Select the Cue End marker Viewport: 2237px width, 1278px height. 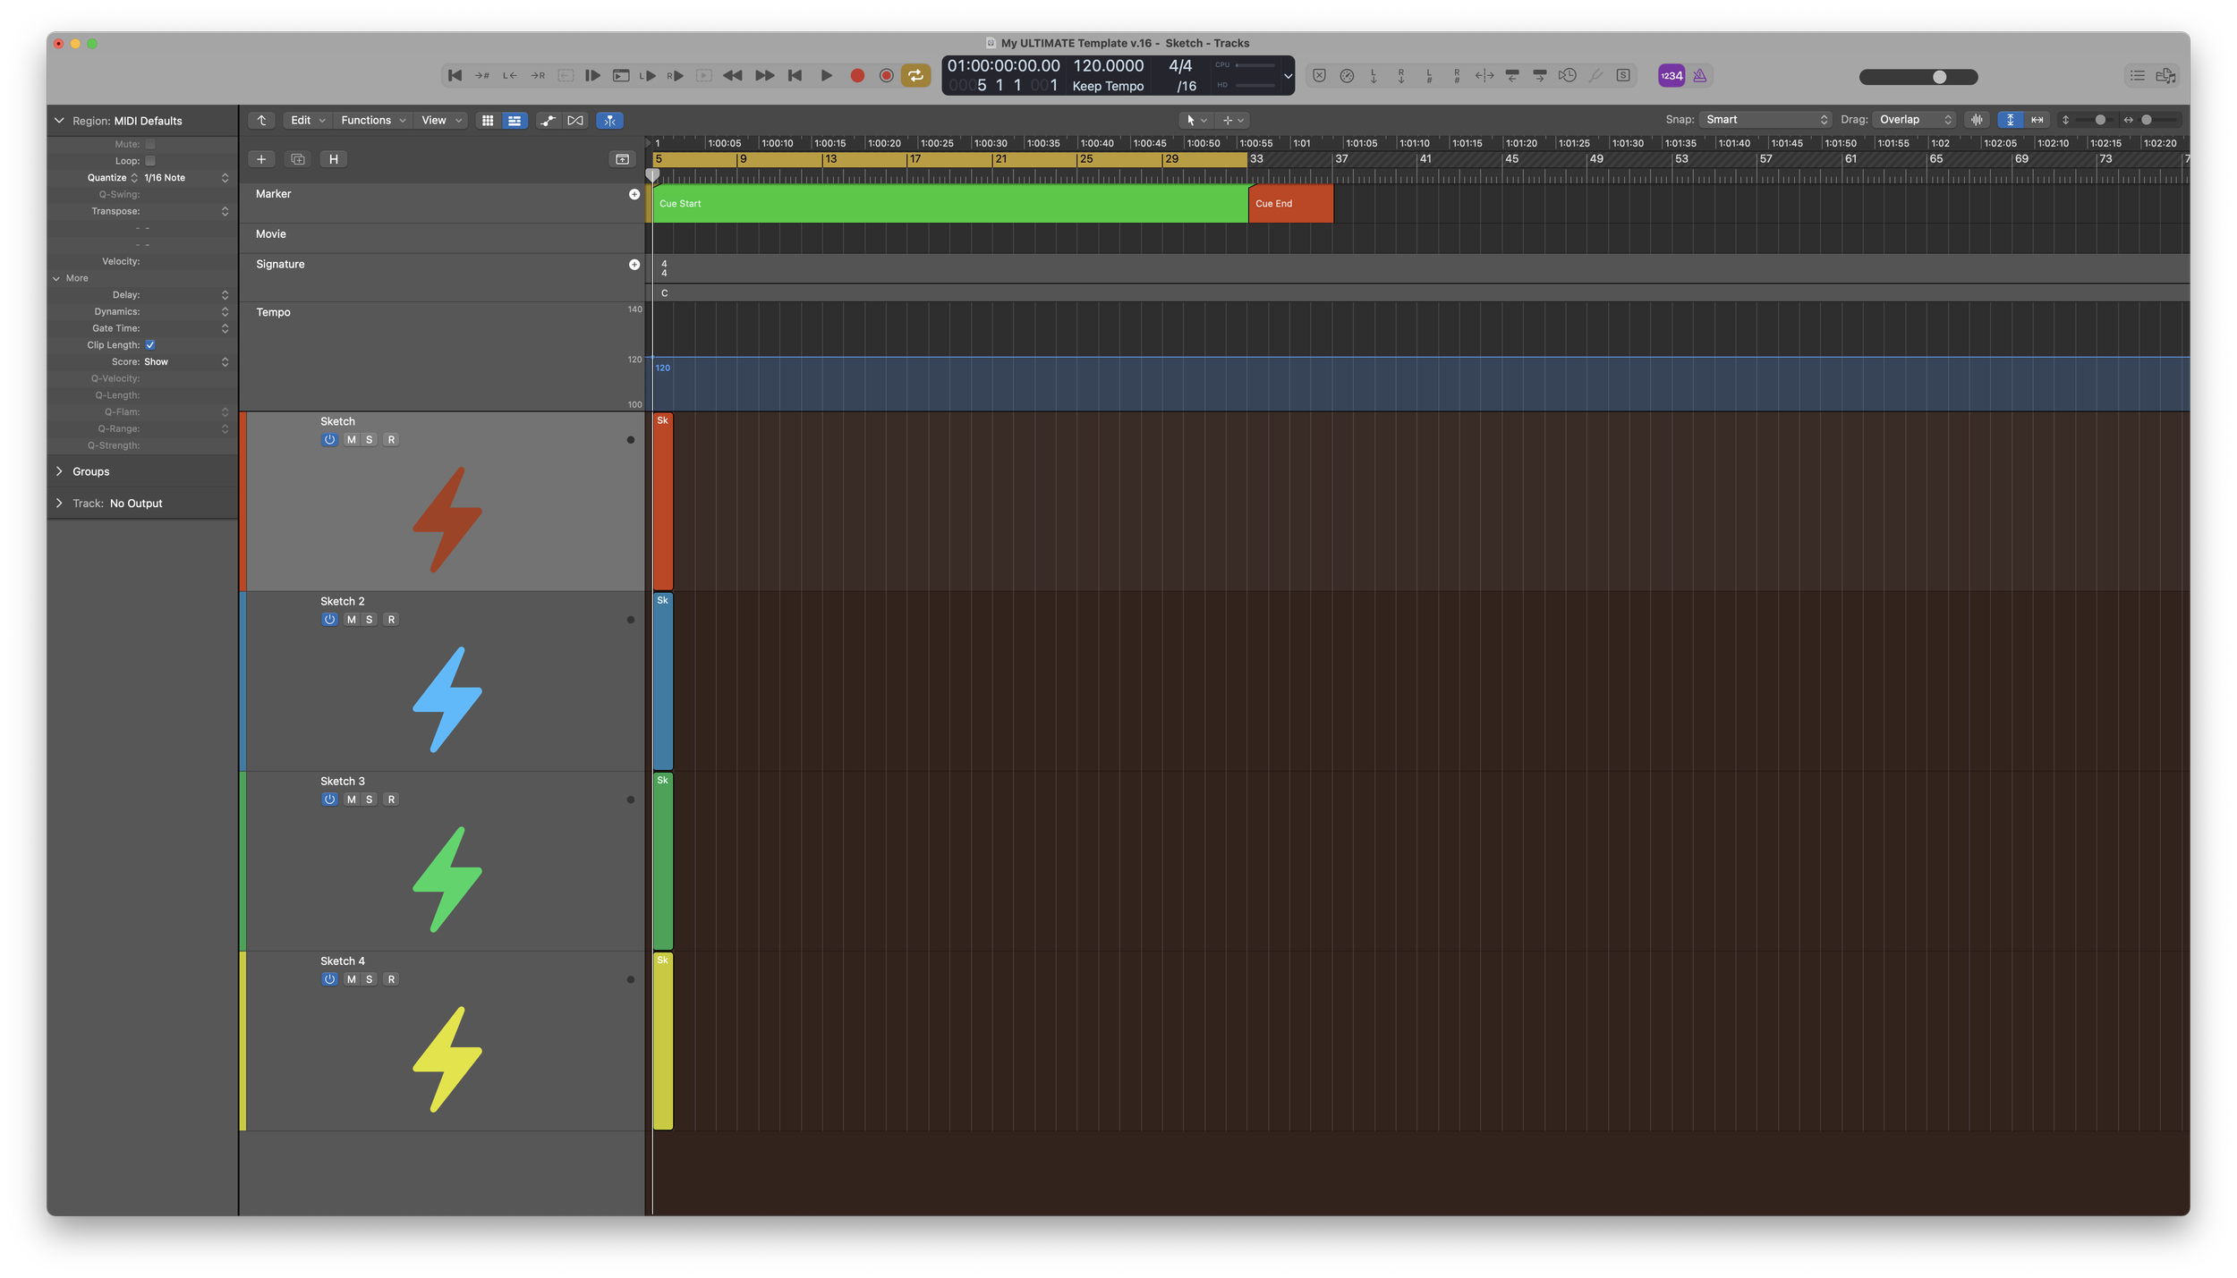[1289, 204]
